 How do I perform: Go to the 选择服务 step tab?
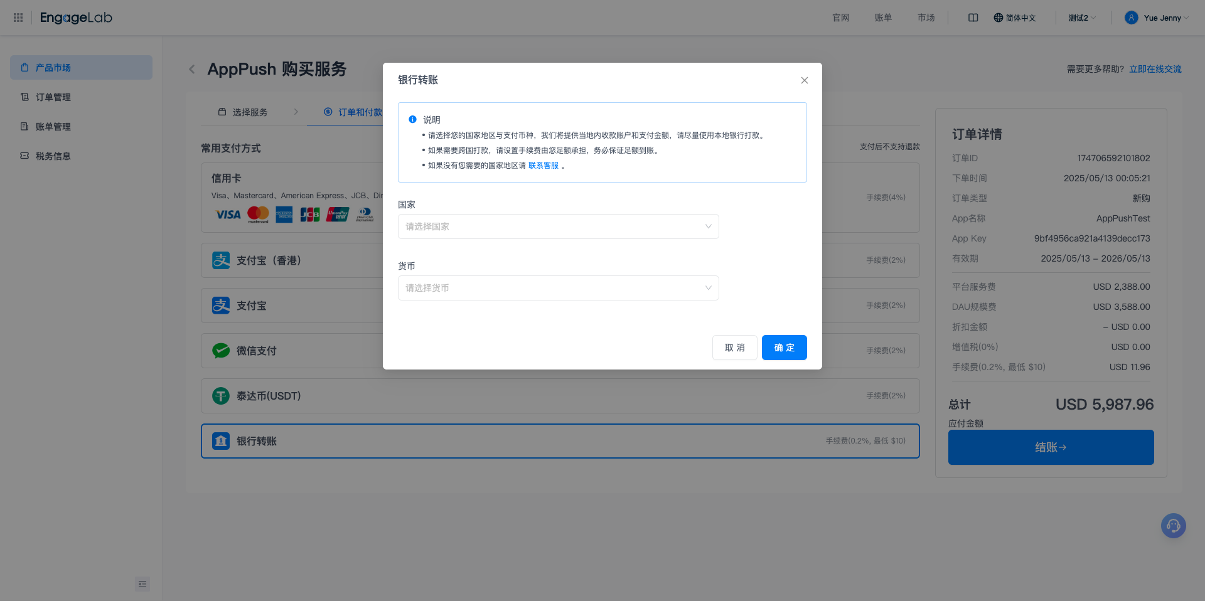click(x=244, y=112)
